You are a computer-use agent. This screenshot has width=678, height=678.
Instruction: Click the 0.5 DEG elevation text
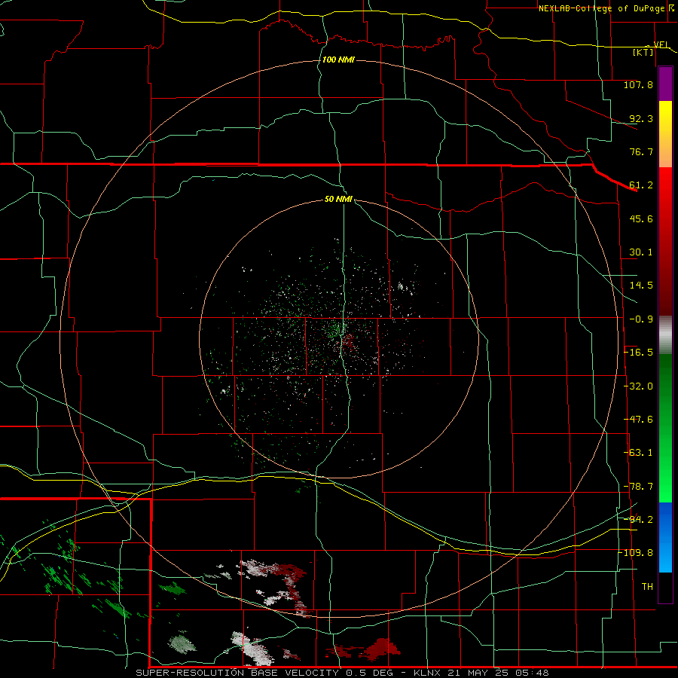coord(369,673)
